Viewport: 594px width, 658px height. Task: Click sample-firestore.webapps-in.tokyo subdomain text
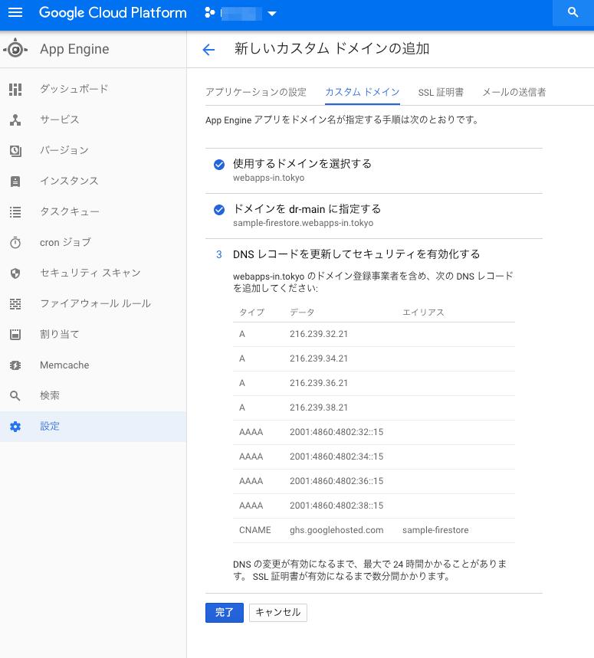point(303,223)
